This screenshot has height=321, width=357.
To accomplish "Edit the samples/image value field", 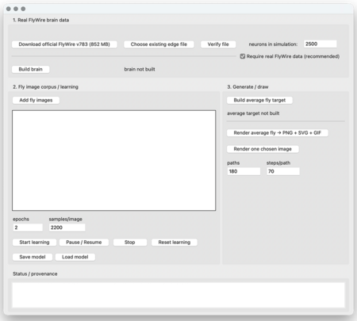I will [x=67, y=227].
